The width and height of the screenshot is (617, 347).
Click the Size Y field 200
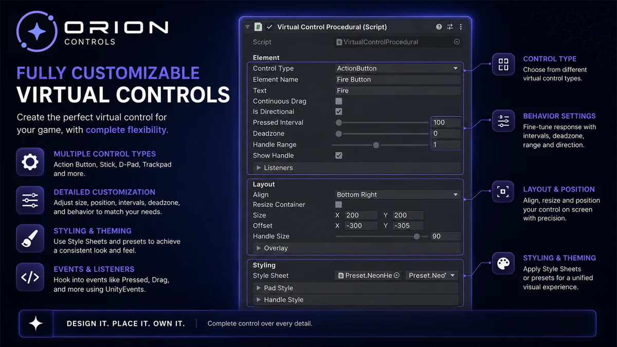coord(408,215)
